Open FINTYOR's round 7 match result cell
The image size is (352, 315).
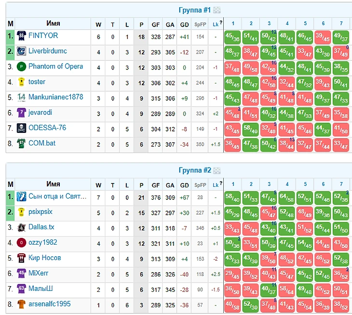pos(340,37)
